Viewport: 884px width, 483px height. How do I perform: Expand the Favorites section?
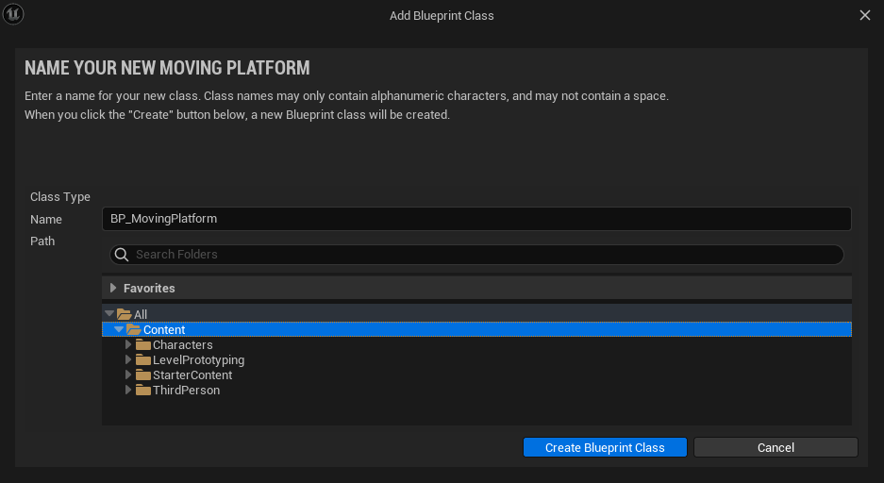click(x=113, y=288)
